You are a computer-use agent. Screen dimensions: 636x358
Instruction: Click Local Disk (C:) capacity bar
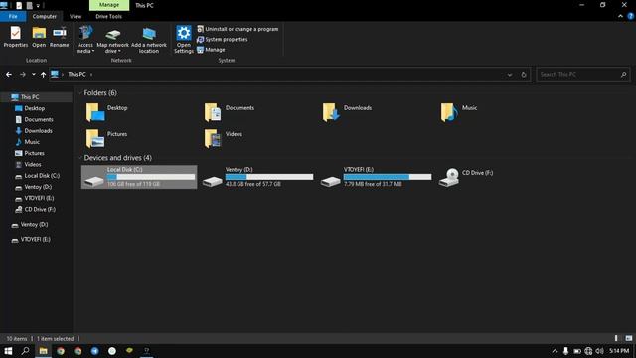(151, 177)
